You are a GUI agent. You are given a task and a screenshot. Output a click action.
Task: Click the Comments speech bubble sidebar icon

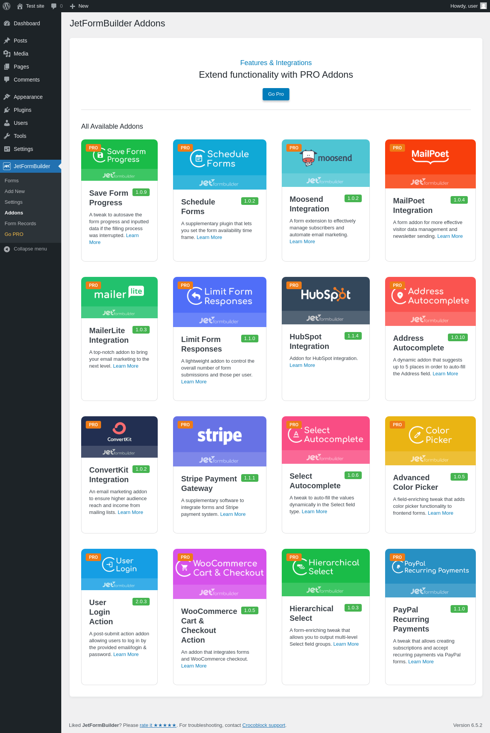[7, 80]
